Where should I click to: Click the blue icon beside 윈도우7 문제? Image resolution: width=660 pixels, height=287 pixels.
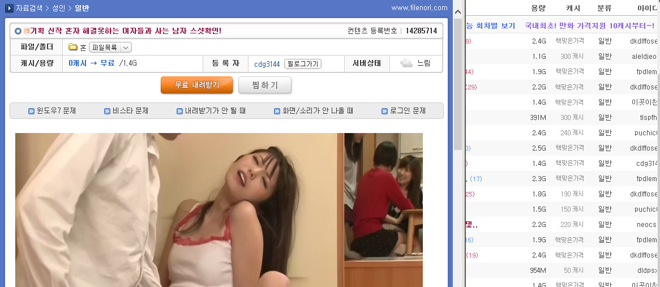(31, 111)
